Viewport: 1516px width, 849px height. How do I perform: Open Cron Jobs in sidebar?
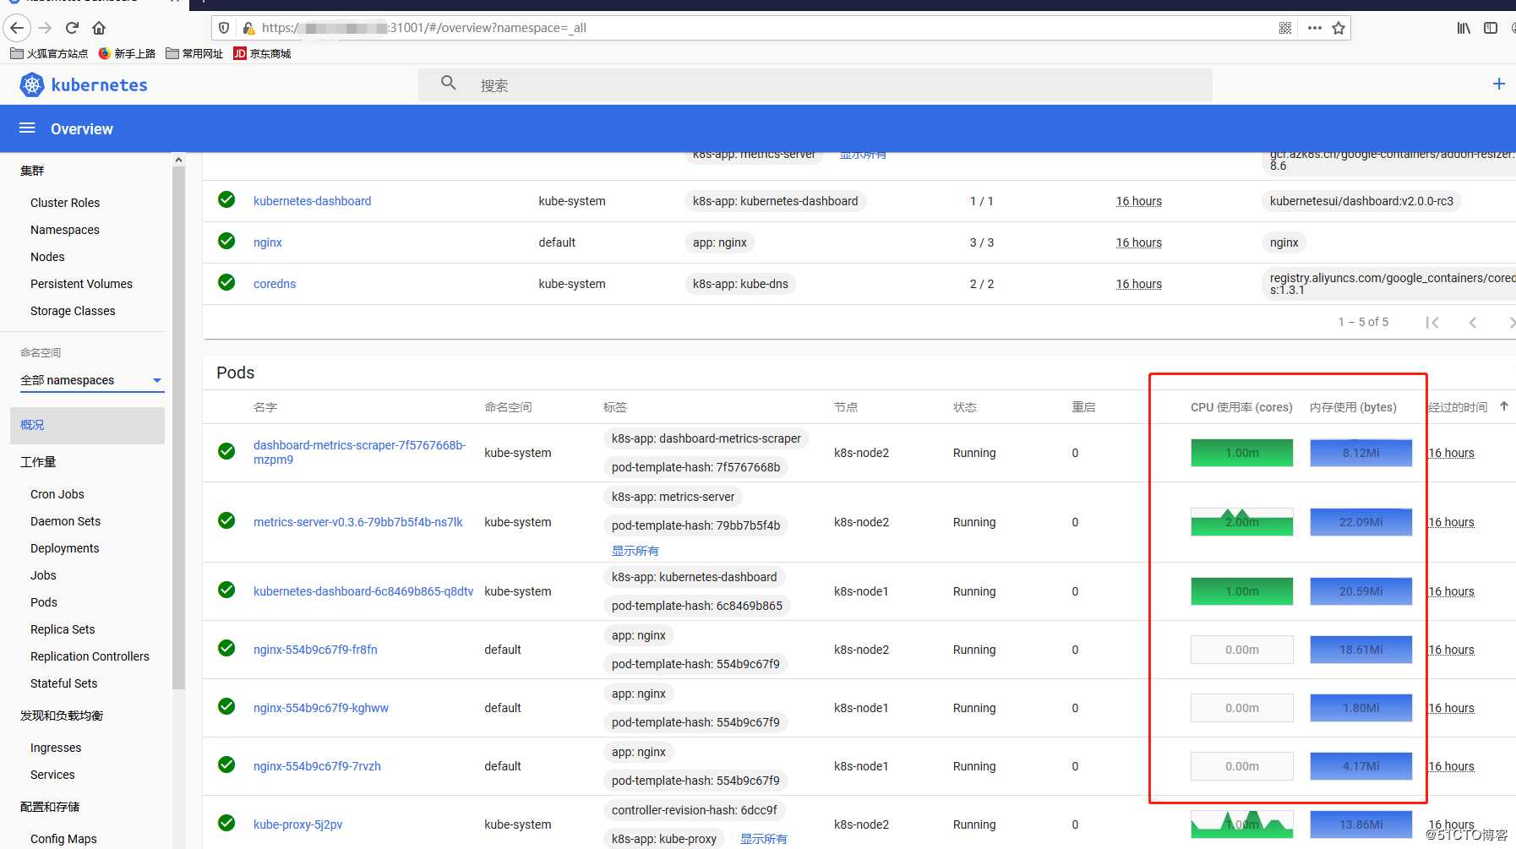[57, 494]
